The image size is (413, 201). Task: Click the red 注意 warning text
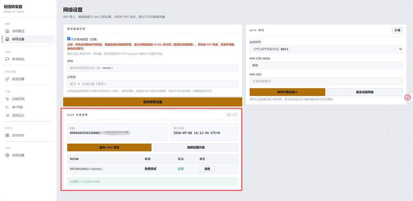pyautogui.click(x=151, y=47)
